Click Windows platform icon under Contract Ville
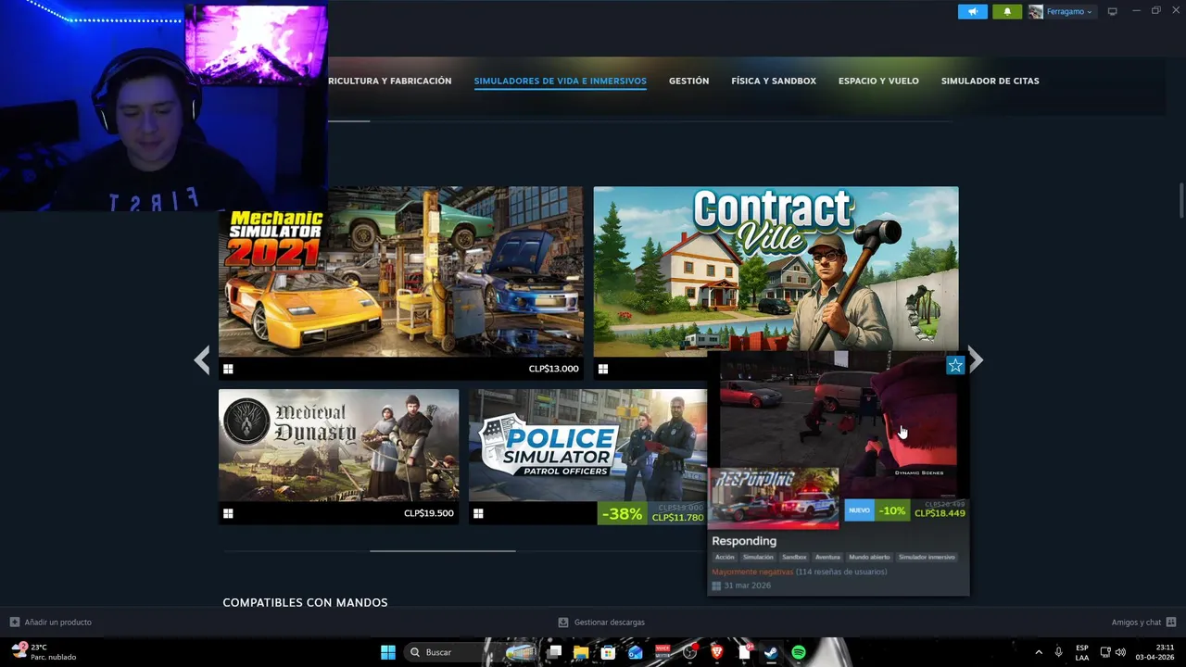Viewport: 1186px width, 667px height. (603, 369)
